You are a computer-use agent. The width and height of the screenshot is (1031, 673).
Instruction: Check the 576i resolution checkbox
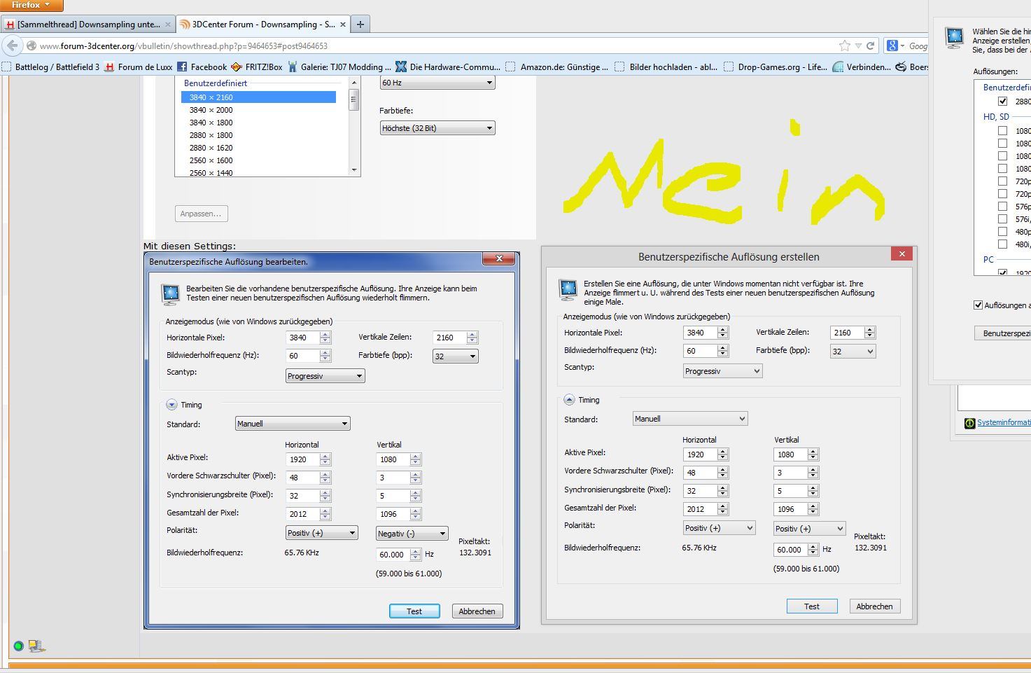1003,219
